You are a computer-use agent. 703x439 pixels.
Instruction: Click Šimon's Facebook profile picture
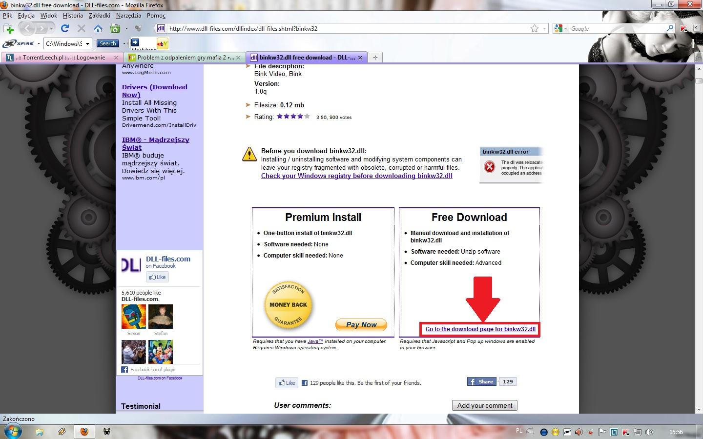pos(134,317)
